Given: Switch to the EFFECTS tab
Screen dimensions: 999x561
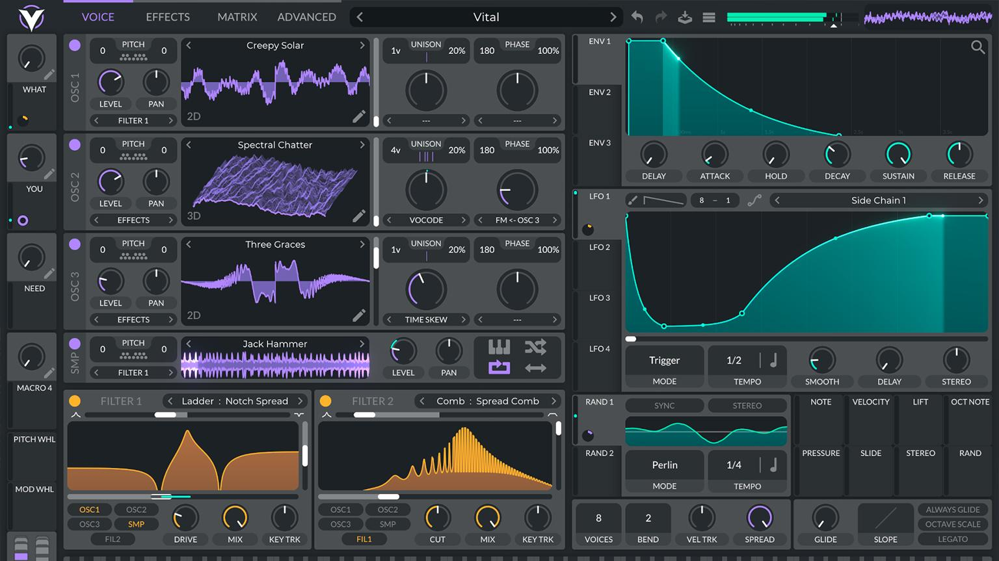Looking at the screenshot, I should click(x=168, y=18).
